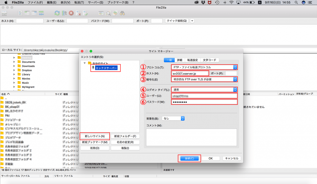Click the Documents folder icon in local tree
The image size is (317, 184).
[x=19, y=62]
